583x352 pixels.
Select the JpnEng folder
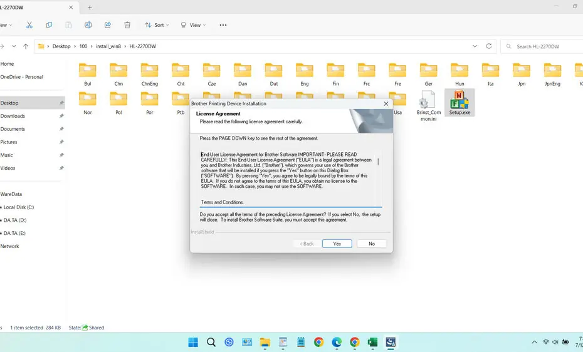[552, 75]
